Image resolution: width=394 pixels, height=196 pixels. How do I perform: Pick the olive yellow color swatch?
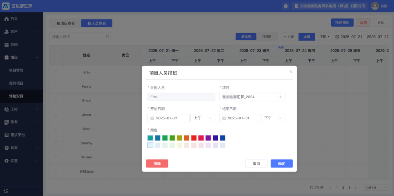point(179,138)
